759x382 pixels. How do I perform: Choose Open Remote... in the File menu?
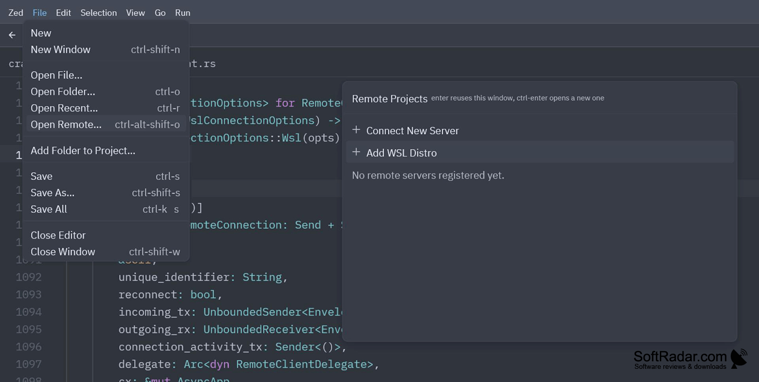(x=106, y=124)
